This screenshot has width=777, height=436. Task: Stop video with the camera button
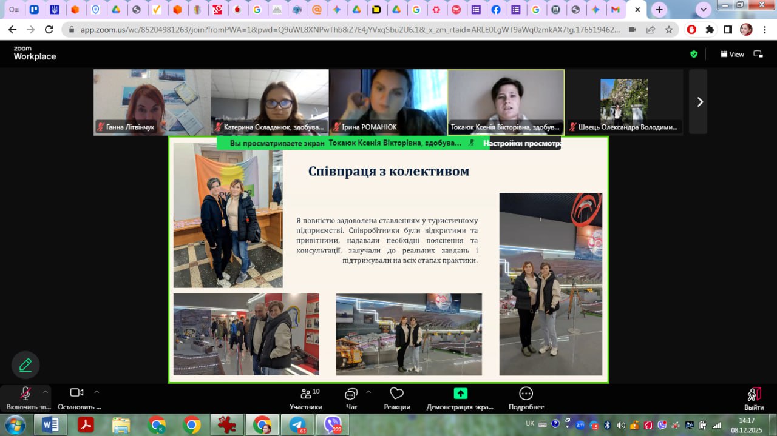(76, 393)
